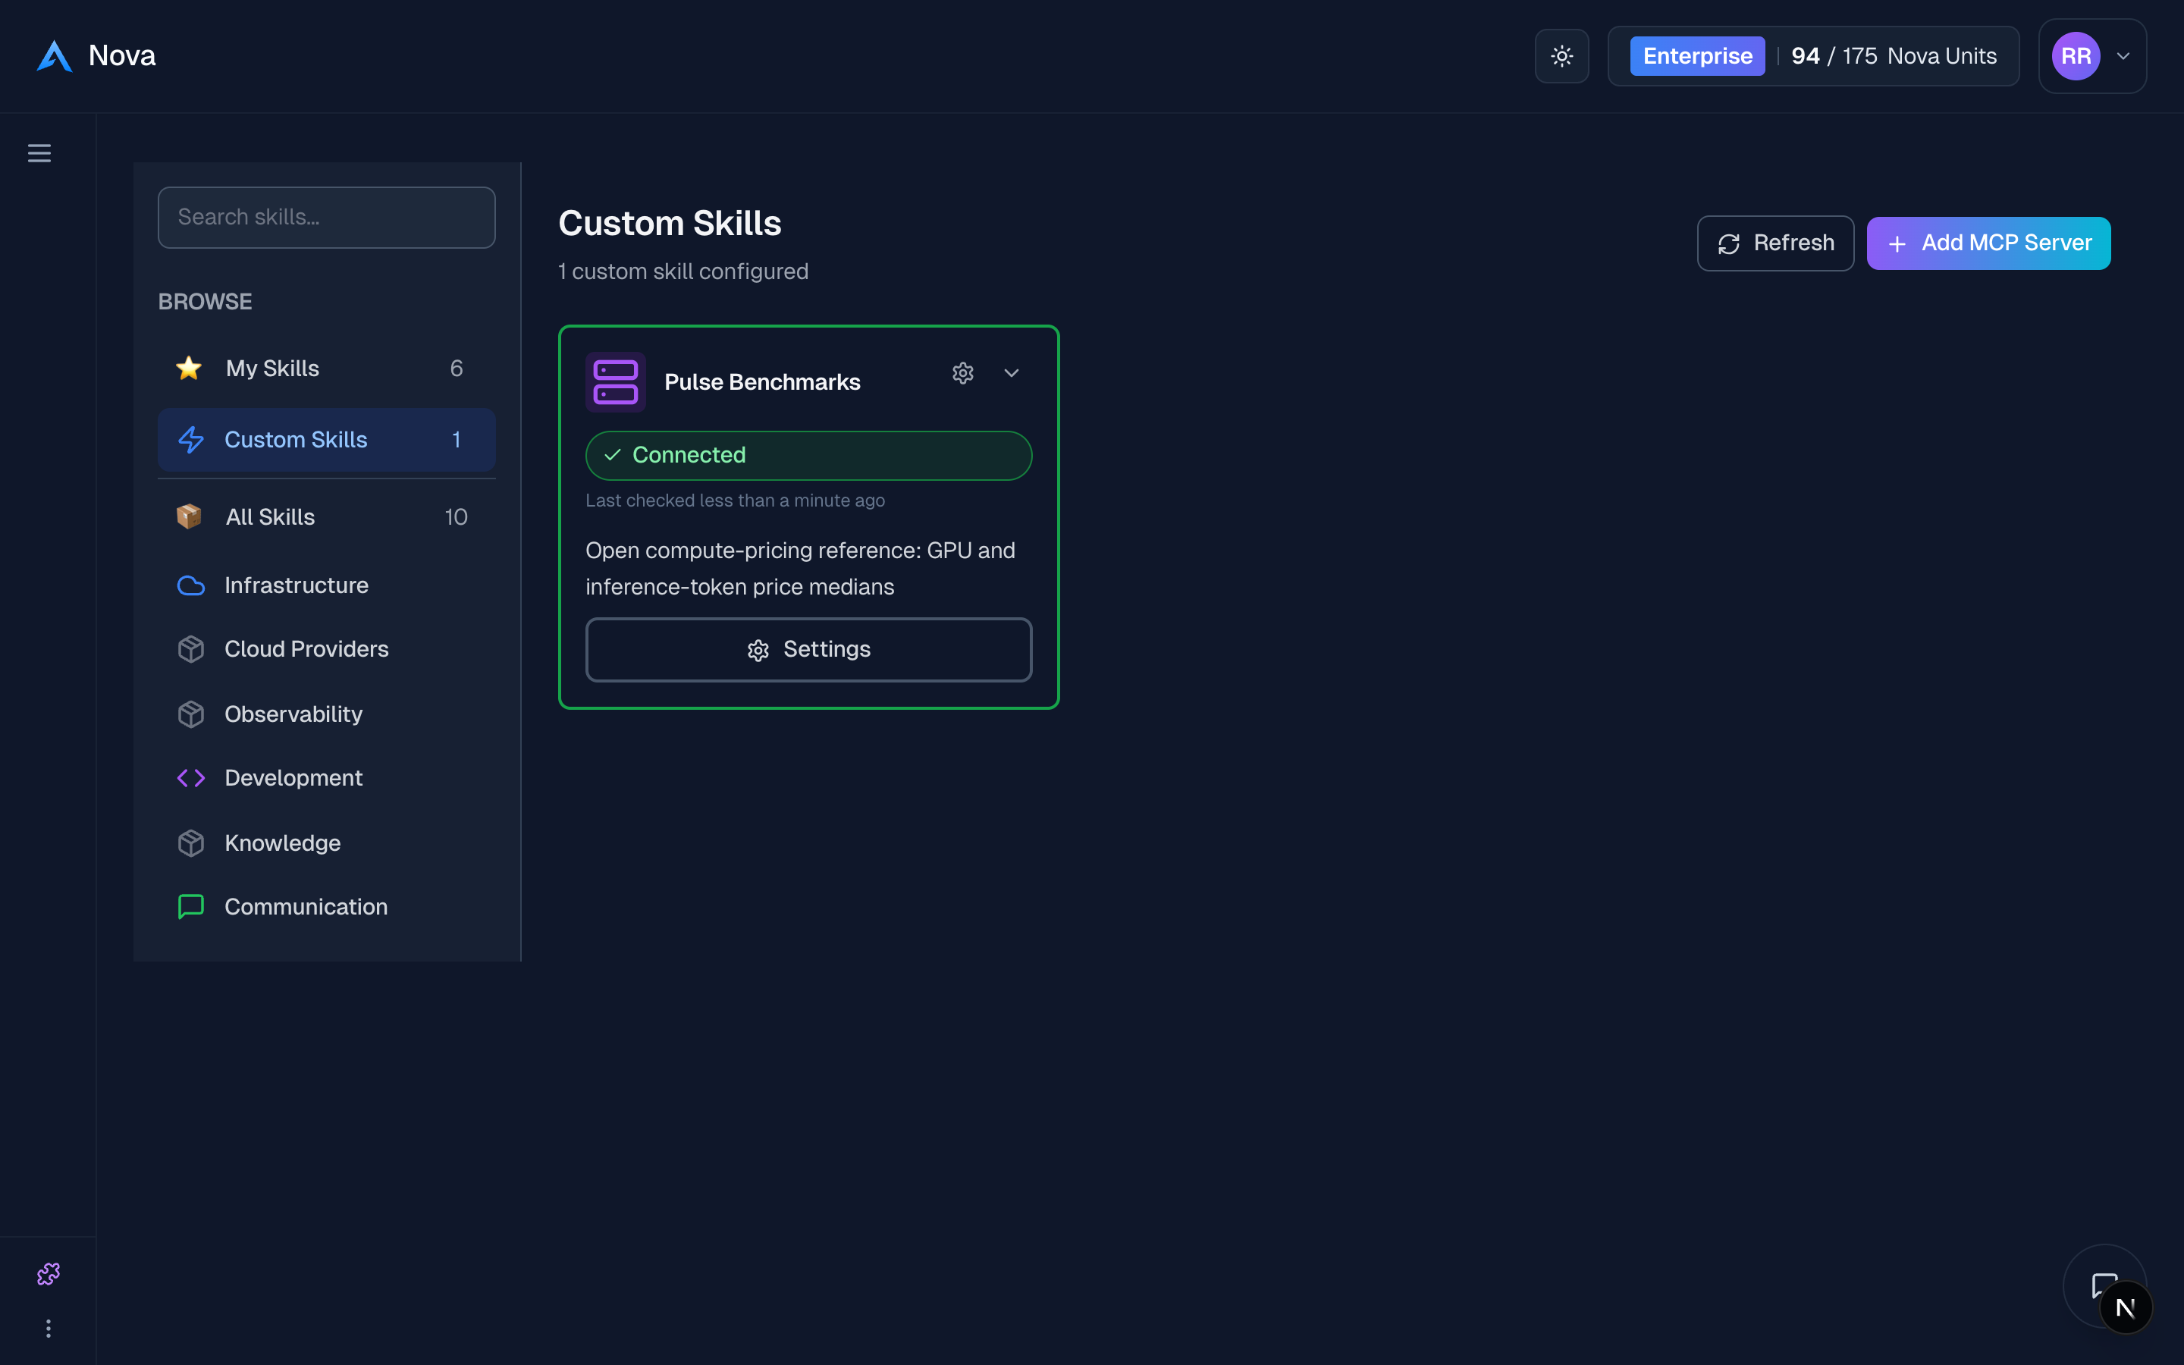Open the hamburger sidebar menu
This screenshot has height=1365, width=2184.
click(39, 153)
